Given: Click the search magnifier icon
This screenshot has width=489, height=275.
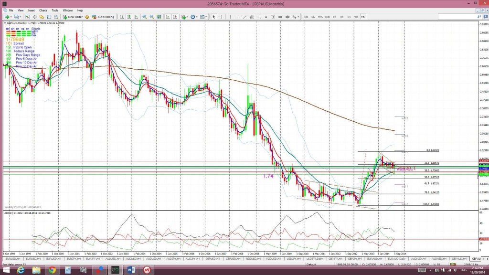Looking at the screenshot, I should click(x=479, y=17).
